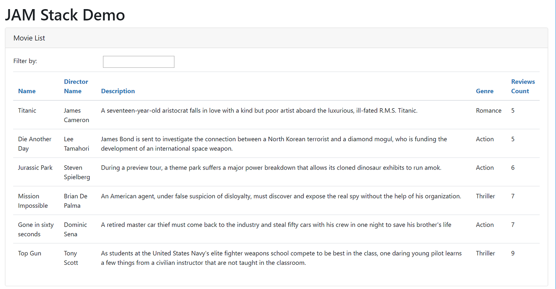Click the United States Navy description text
Viewport: 556px width, 289px height.
click(x=281, y=258)
